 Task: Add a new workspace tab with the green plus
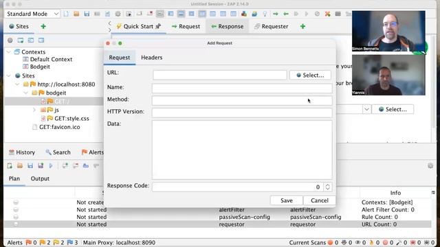(302, 26)
